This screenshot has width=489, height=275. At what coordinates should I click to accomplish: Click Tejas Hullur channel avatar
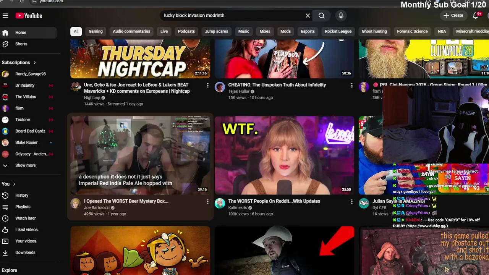(220, 87)
